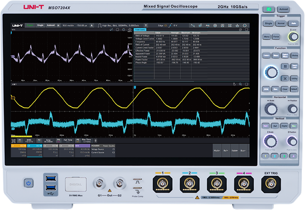Click the Horizontal Scale knob
This screenshot has height=210, width=305.
tap(271, 109)
